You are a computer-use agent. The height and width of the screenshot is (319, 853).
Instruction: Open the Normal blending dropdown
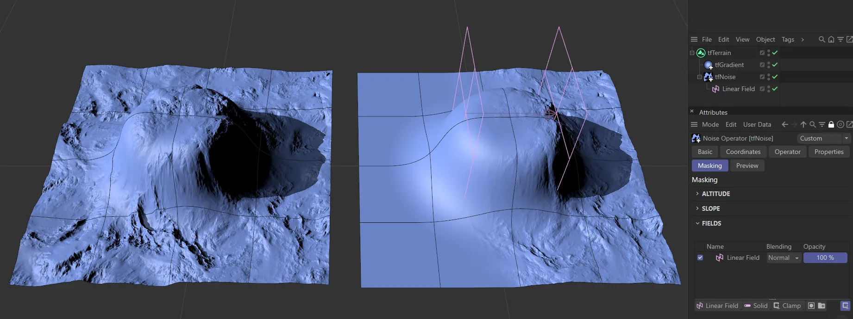[783, 258]
